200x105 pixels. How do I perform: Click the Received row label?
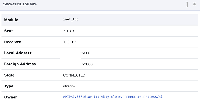point(13,42)
